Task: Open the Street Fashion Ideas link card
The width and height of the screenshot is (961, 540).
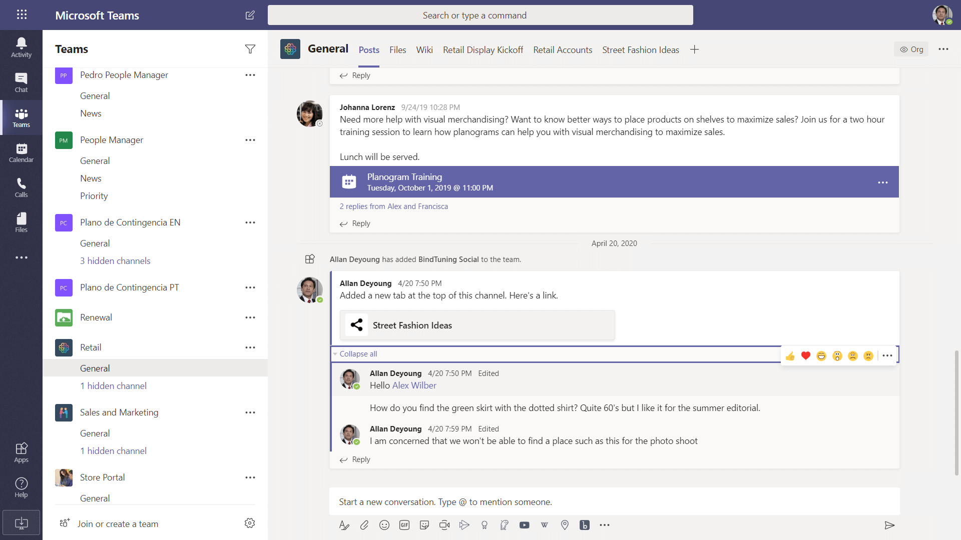Action: [x=477, y=325]
